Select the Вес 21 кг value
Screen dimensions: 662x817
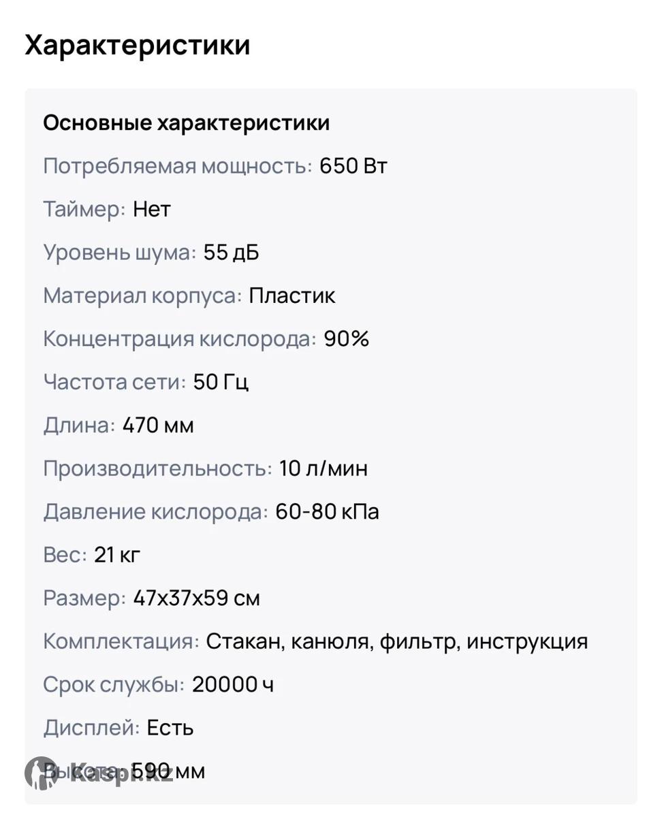point(117,555)
